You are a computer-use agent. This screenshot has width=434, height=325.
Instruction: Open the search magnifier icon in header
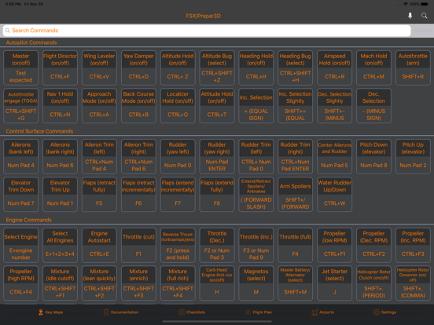click(424, 16)
